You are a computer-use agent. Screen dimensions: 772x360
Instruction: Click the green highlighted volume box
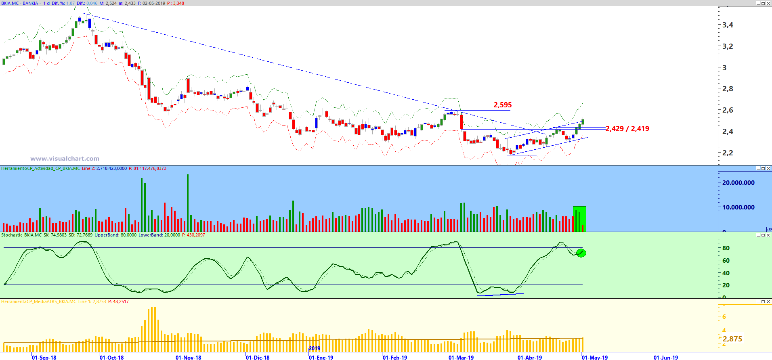click(x=579, y=219)
